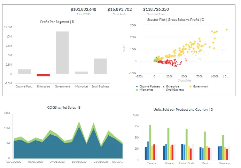Toggle the Channel Partners legend entry
The height and width of the screenshot is (168, 241).
pyautogui.click(x=148, y=86)
